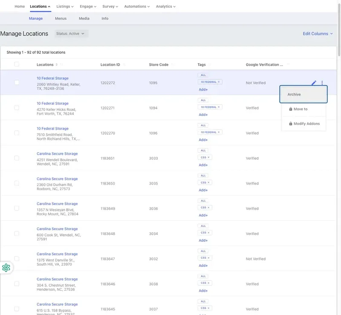This screenshot has width=341, height=315.
Task: Check the box for 4270 Keller Hicks Road
Action: [x=17, y=108]
